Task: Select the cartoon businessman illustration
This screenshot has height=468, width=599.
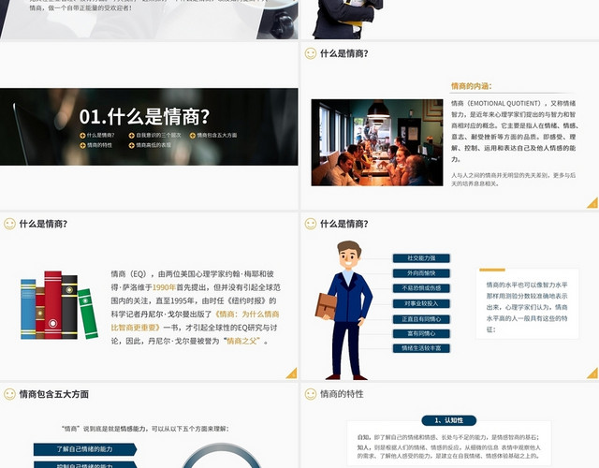Action: coord(343,310)
